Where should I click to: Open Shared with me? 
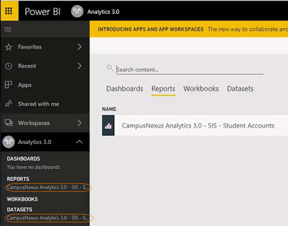click(39, 104)
